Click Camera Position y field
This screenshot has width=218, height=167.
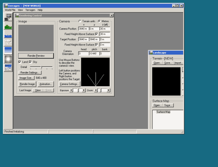click(94, 29)
